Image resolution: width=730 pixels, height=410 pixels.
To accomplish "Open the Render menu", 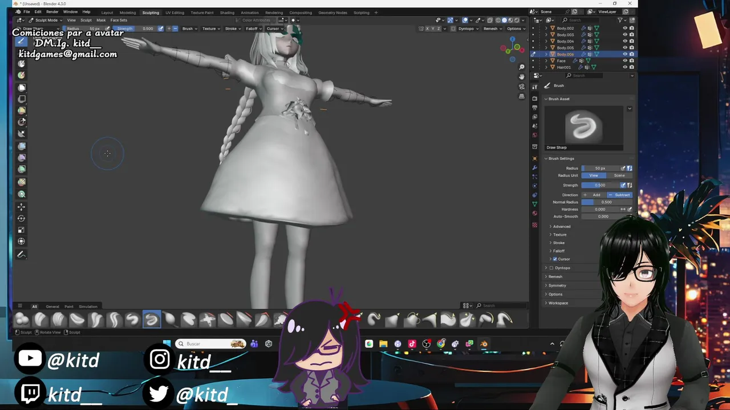I will click(52, 12).
